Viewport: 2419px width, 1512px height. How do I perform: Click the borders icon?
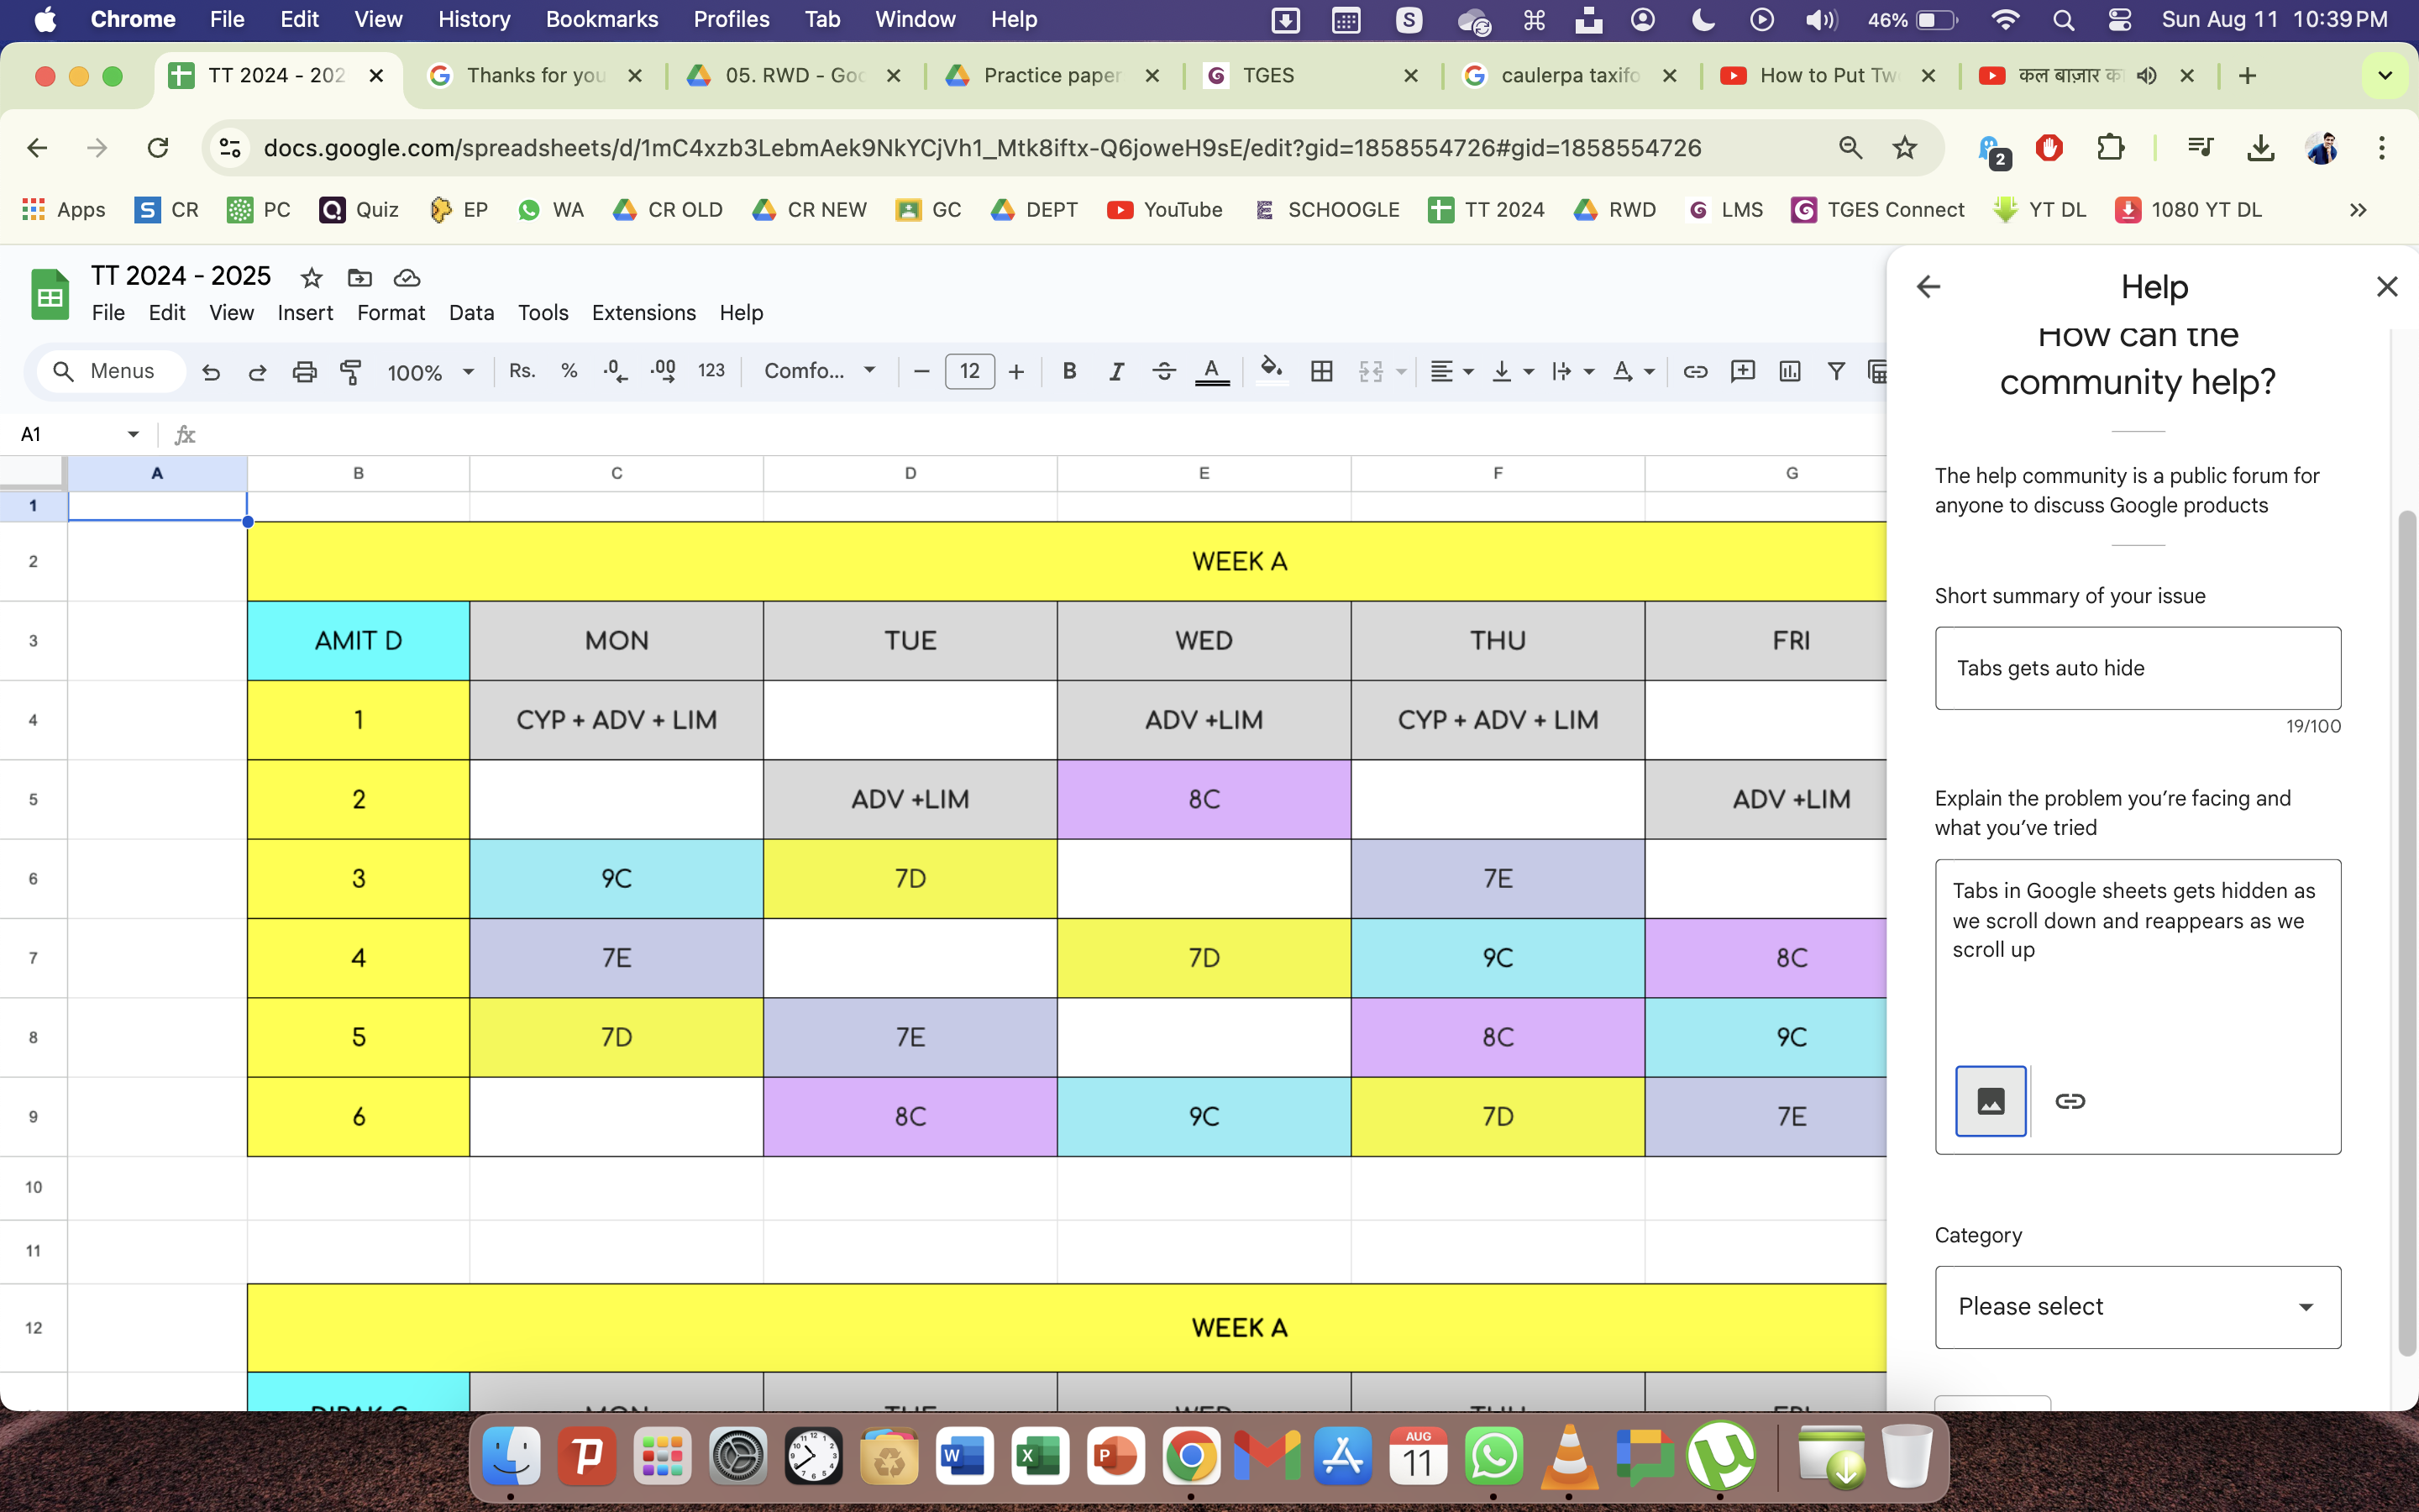pyautogui.click(x=1321, y=372)
